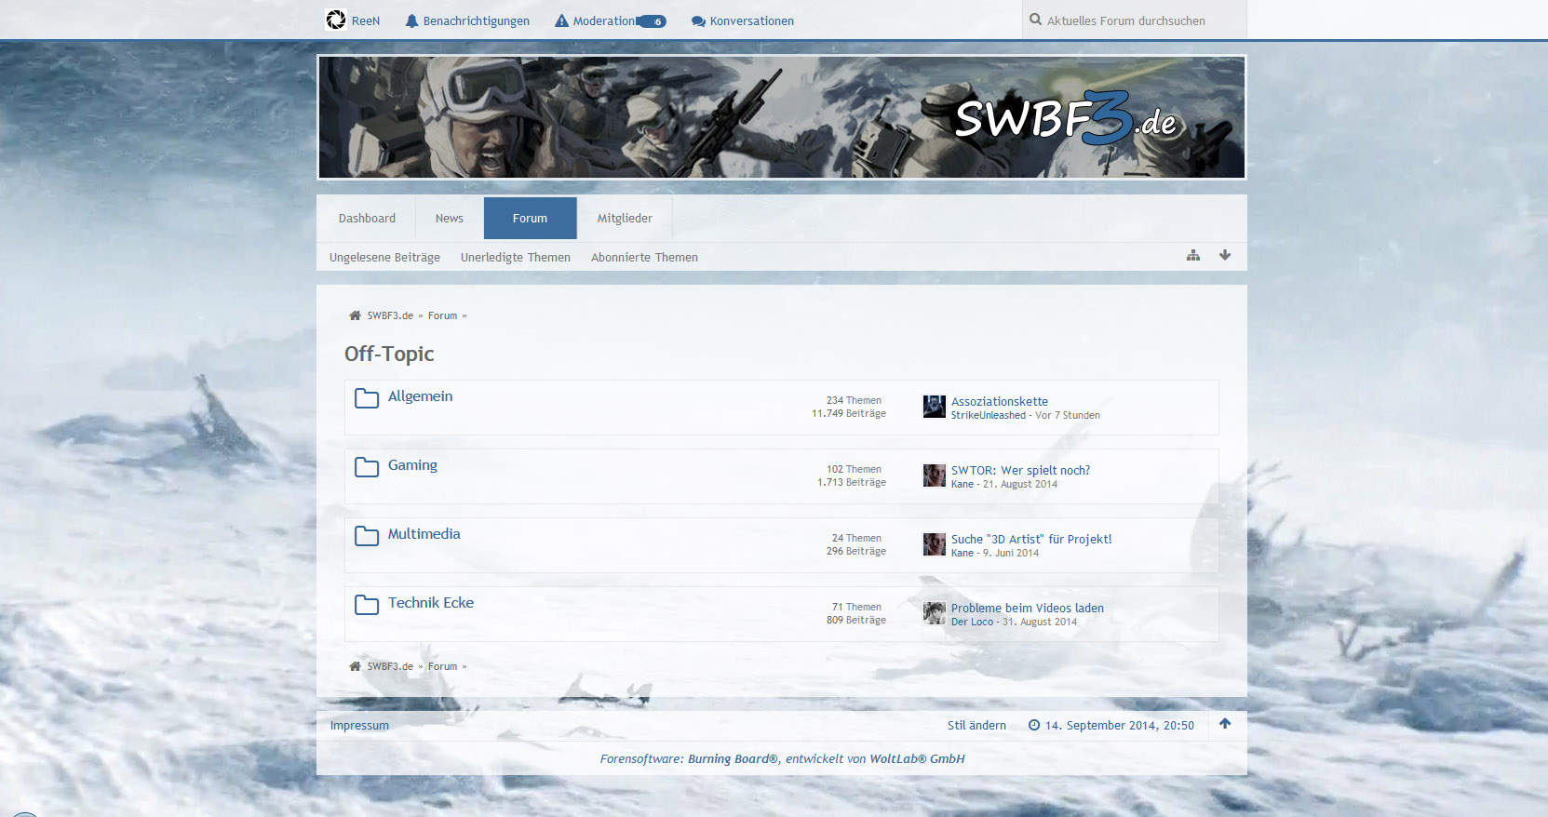Click Stil ändern in the footer
1548x817 pixels.
(x=976, y=726)
